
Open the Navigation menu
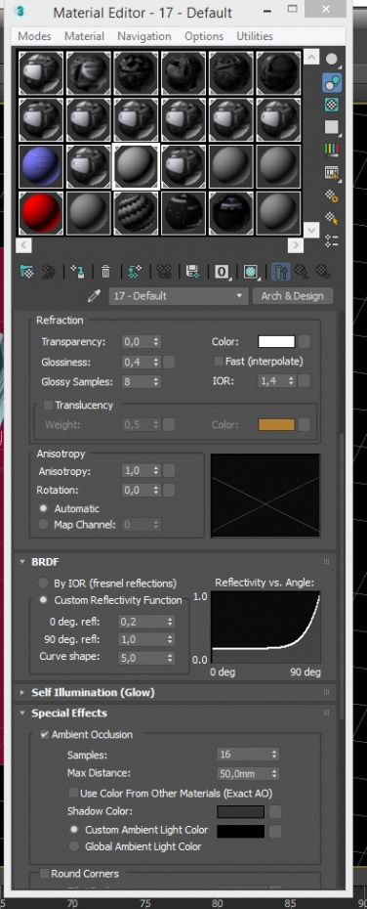(x=144, y=36)
